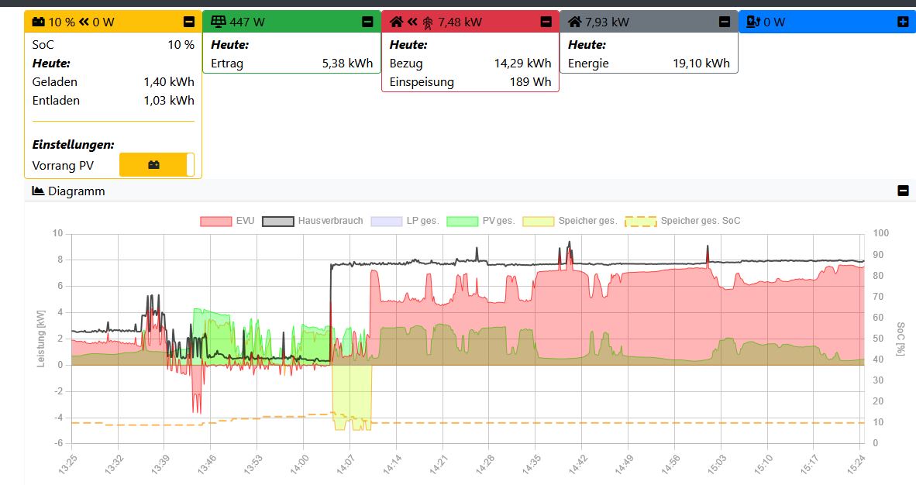The width and height of the screenshot is (916, 485).
Task: Click the charging station icon in the blue header
Action: (753, 22)
